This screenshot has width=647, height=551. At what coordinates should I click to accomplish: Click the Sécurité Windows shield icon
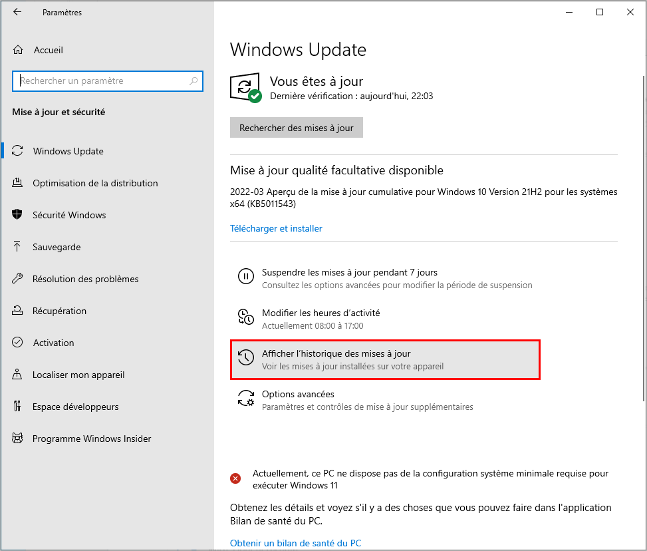click(x=17, y=214)
